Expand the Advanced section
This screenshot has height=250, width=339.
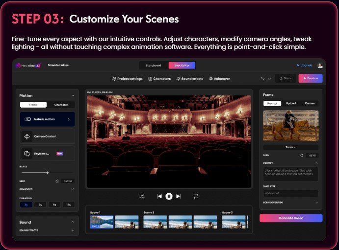73,188
